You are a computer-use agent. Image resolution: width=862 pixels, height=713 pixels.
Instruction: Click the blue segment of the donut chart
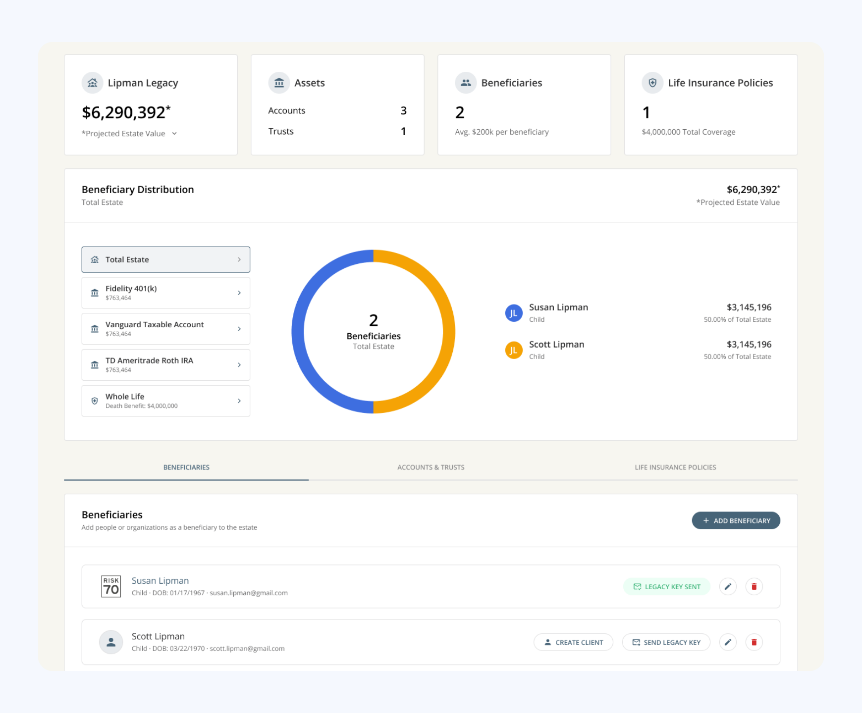pos(298,332)
